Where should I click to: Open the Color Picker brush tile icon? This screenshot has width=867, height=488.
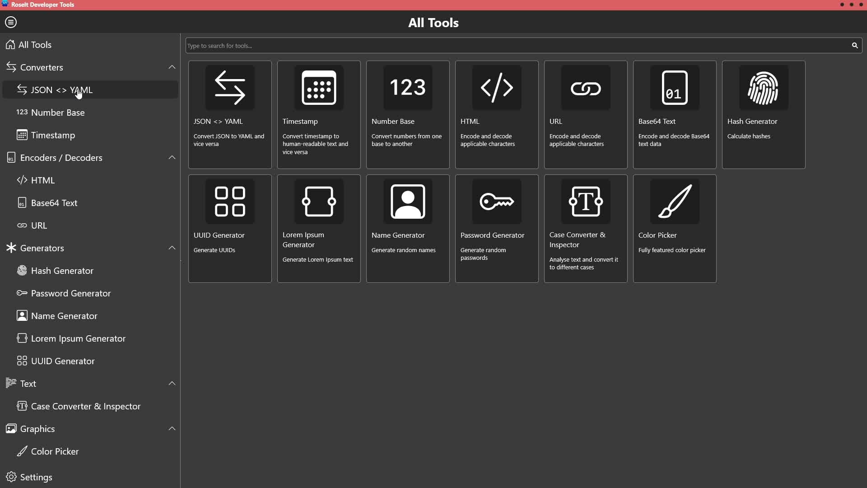(x=674, y=202)
